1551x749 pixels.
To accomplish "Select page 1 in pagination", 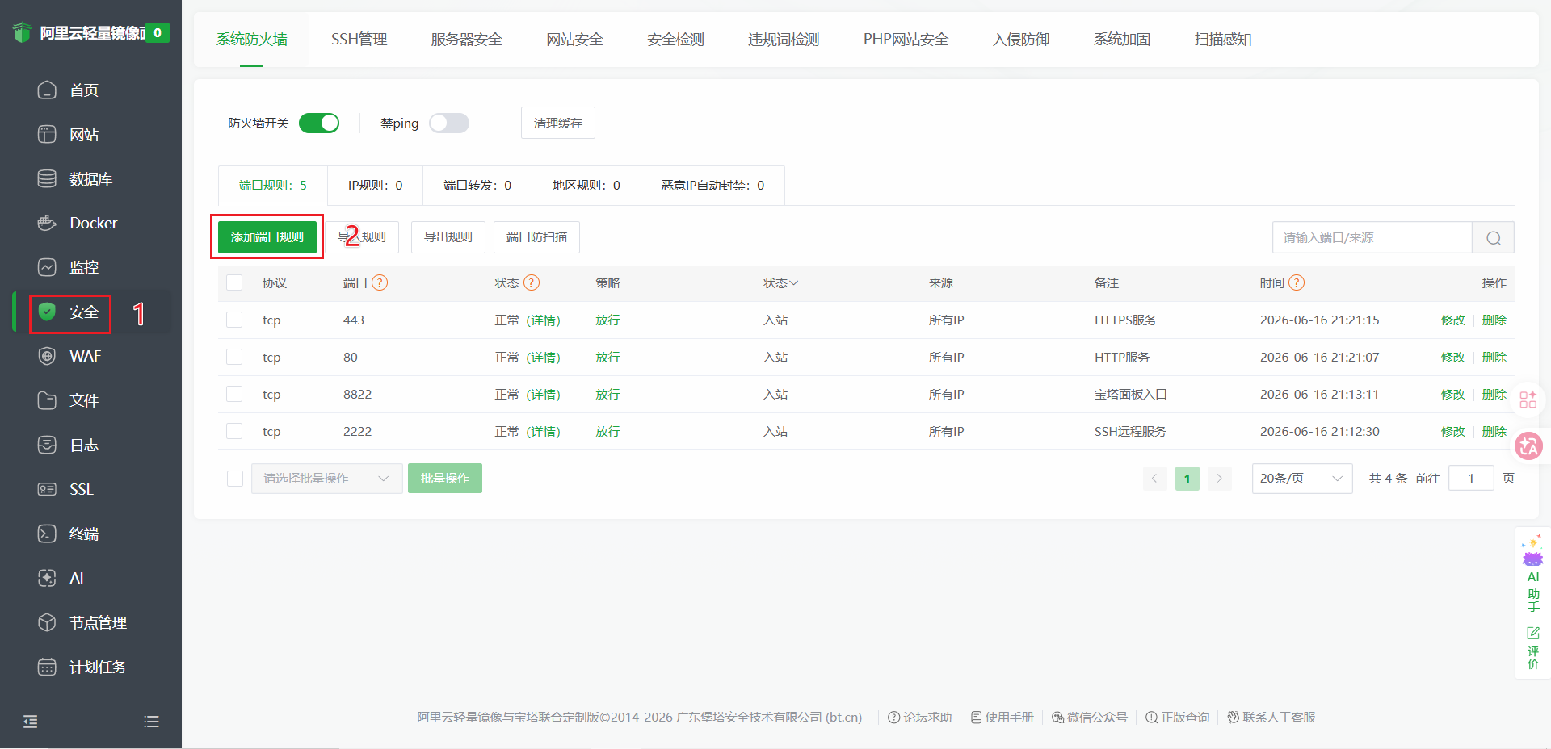I will [1187, 479].
